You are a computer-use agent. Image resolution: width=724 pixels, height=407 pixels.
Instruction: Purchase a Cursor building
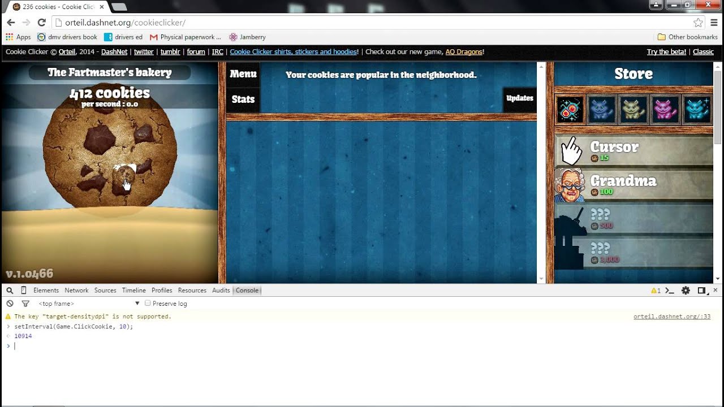pos(633,151)
